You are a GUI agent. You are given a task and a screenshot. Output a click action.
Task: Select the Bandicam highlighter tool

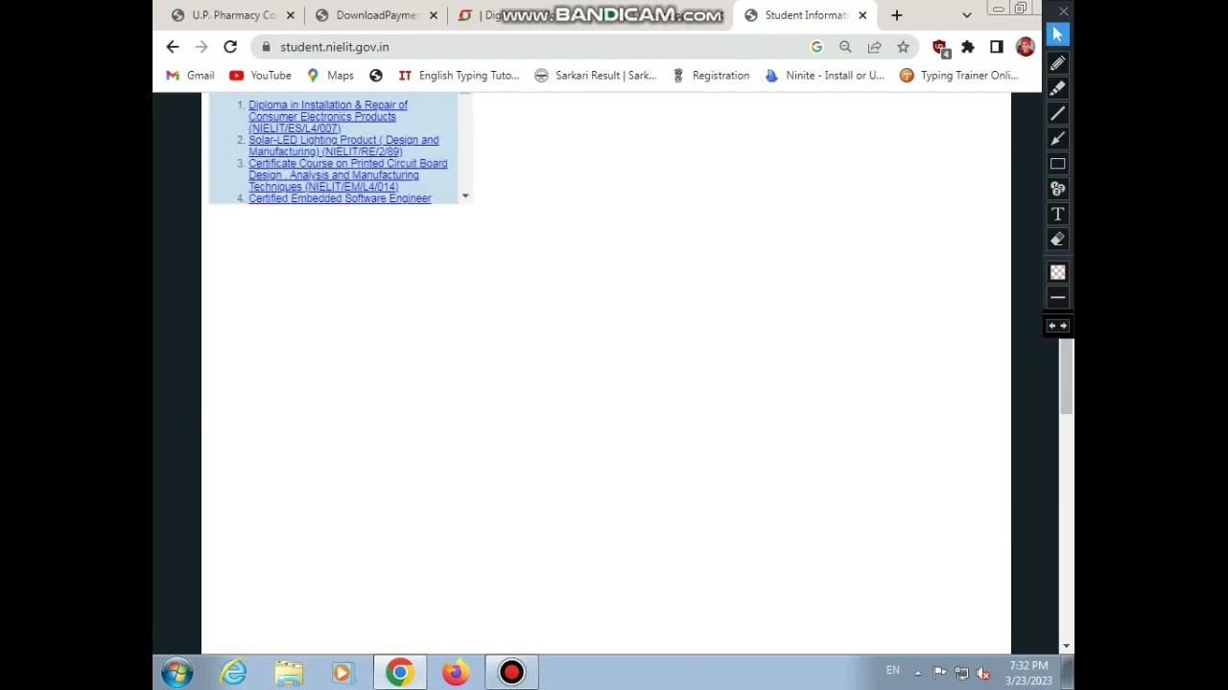click(x=1057, y=88)
